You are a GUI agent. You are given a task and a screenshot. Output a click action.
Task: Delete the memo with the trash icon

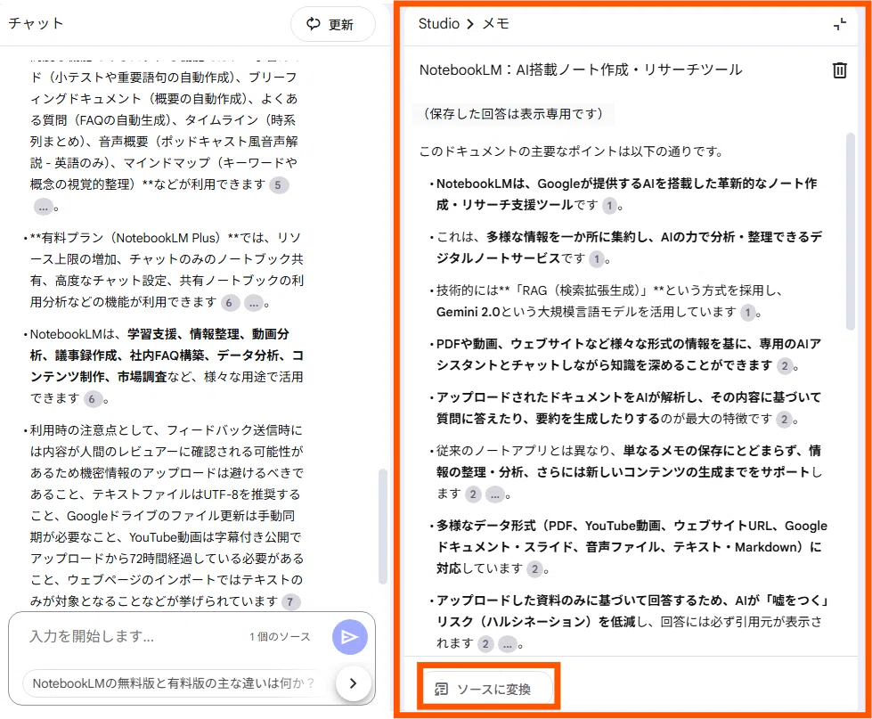point(839,70)
